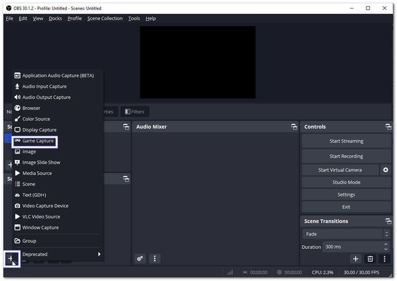Open the File menu
This screenshot has width=397, height=281.
point(10,19)
